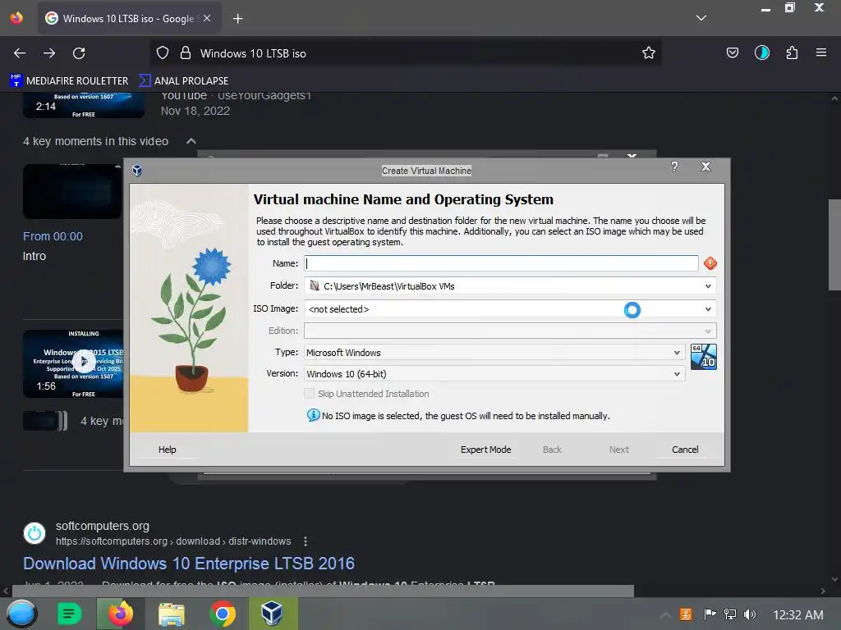
Task: Open Download Windows 10 Enterprise LTSB 2016 result
Action: pos(189,564)
